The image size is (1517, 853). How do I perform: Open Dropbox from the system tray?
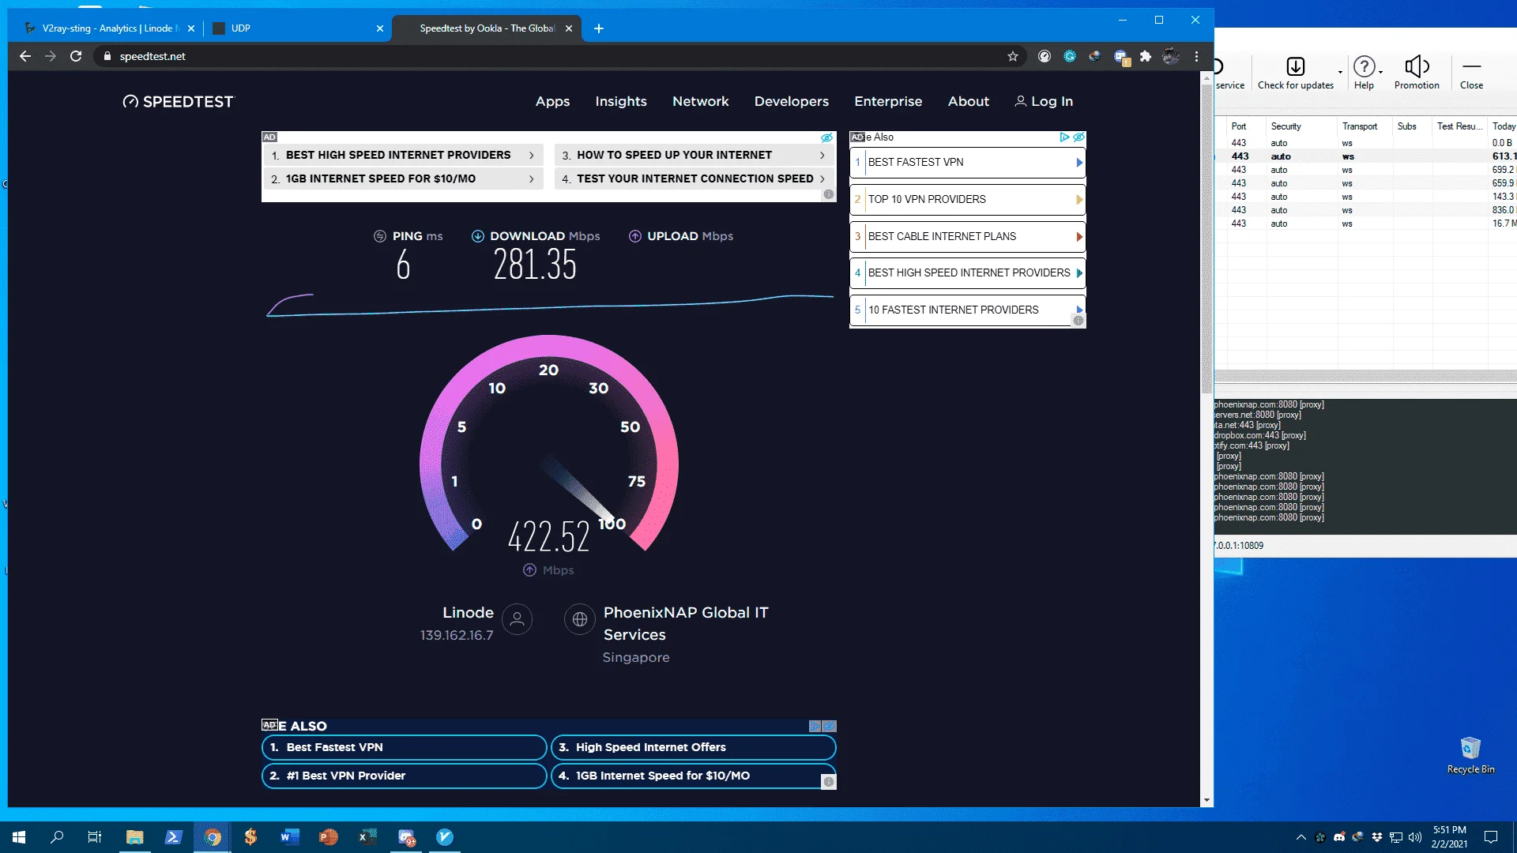1377,837
